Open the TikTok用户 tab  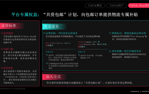click(117, 5)
